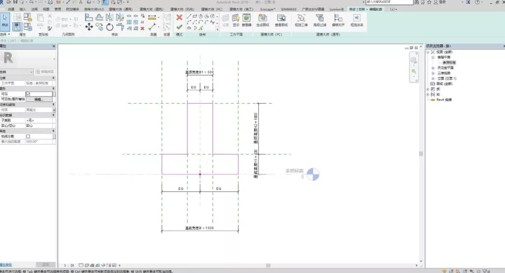The width and height of the screenshot is (505, 273).
Task: Select the 修改 arrow tool
Action: click(5, 20)
